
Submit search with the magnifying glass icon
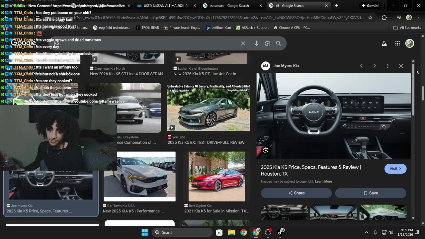pos(279,43)
